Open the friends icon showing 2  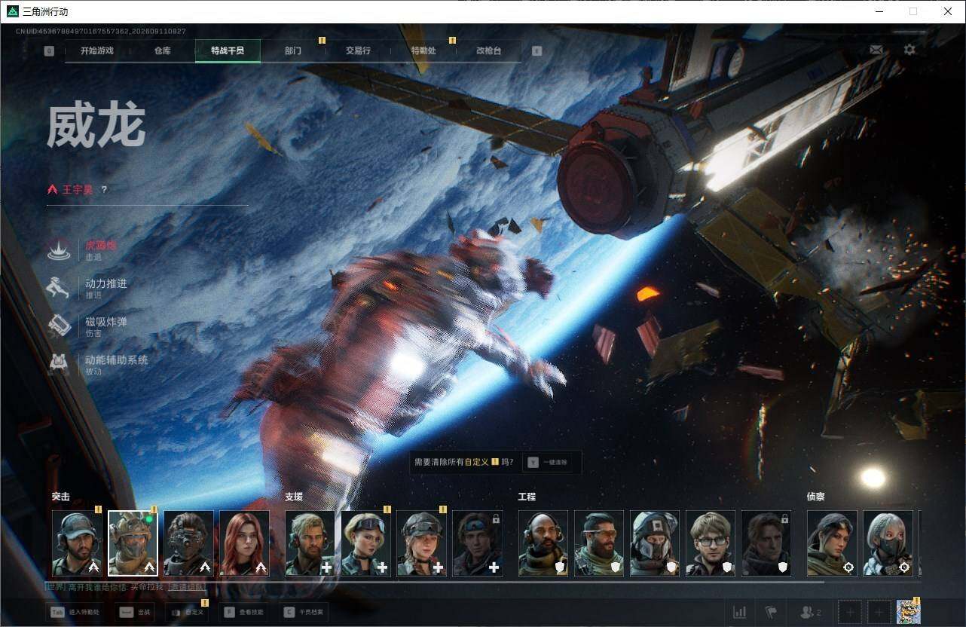[811, 612]
